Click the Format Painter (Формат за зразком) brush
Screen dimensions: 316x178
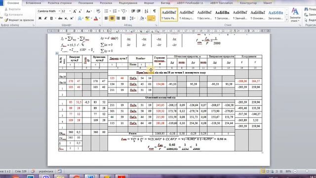(19, 20)
